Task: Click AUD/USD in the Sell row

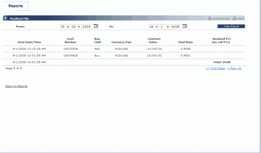Action: point(122,49)
